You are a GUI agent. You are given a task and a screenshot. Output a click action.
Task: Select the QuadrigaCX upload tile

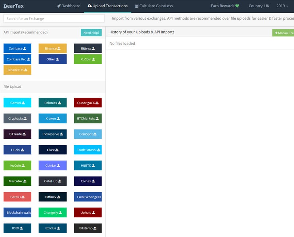tap(88, 103)
